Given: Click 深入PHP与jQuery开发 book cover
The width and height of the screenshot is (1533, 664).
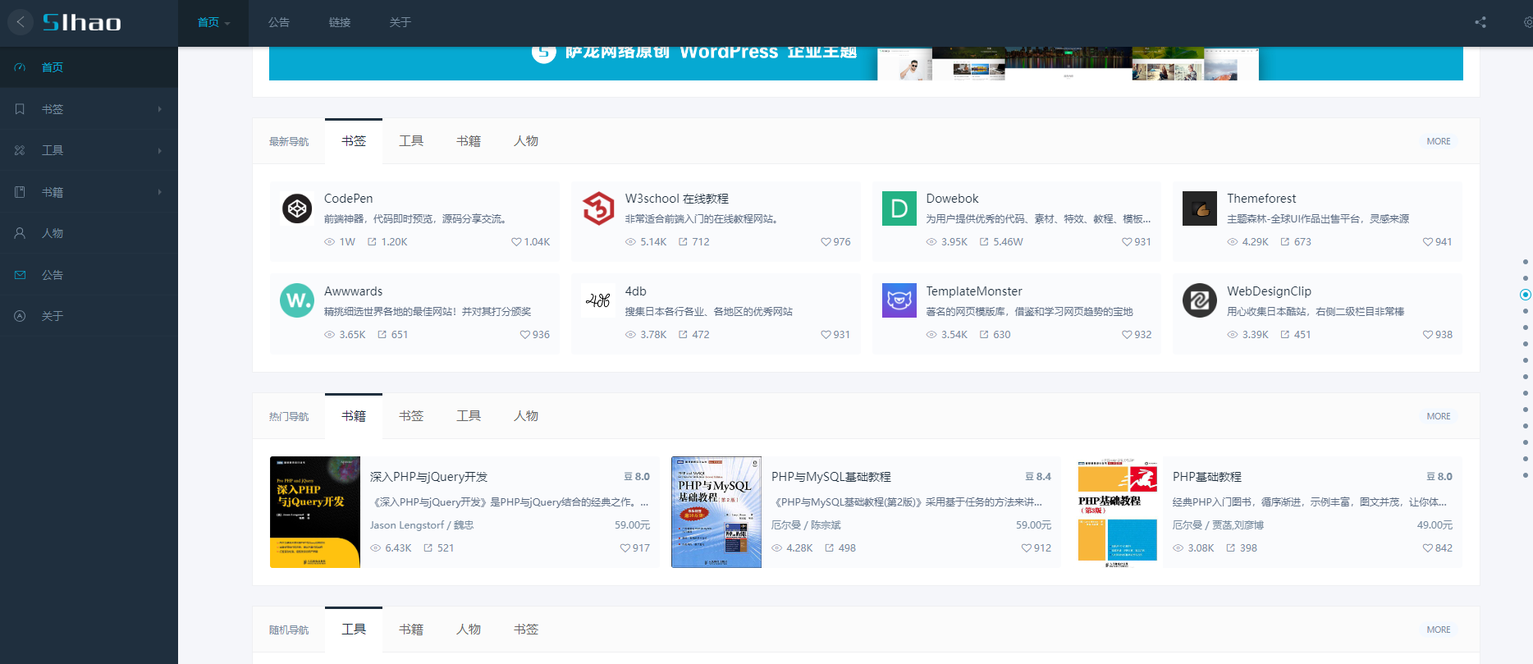Looking at the screenshot, I should click(x=315, y=512).
